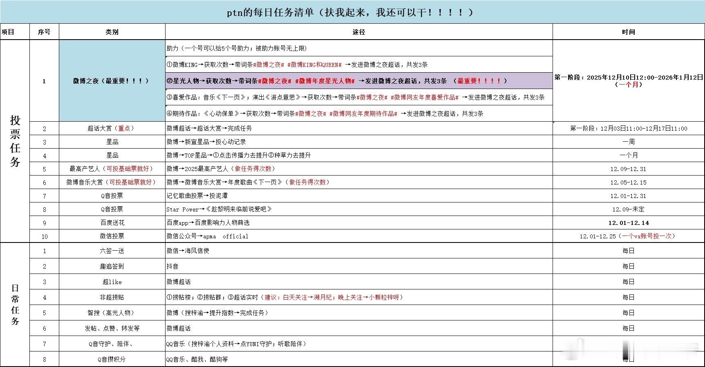This screenshot has height=367, width=705.
Task: Select the '趣追签到' category cell
Action: pyautogui.click(x=112, y=266)
